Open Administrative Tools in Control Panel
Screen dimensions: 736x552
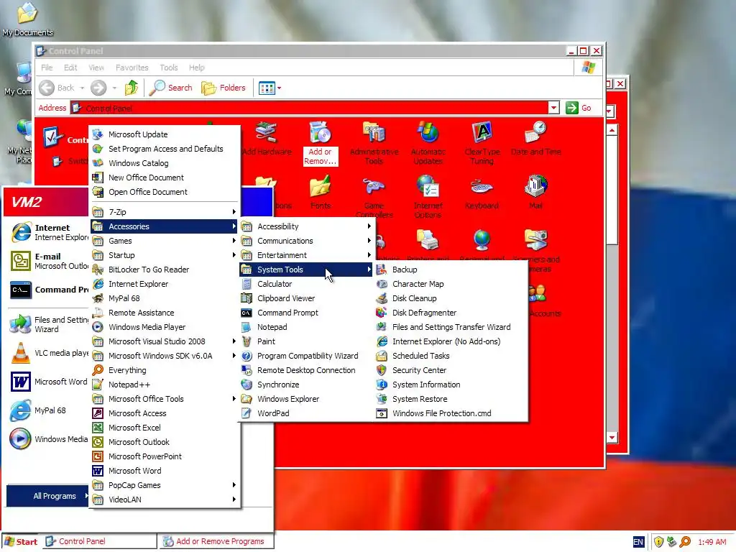374,143
